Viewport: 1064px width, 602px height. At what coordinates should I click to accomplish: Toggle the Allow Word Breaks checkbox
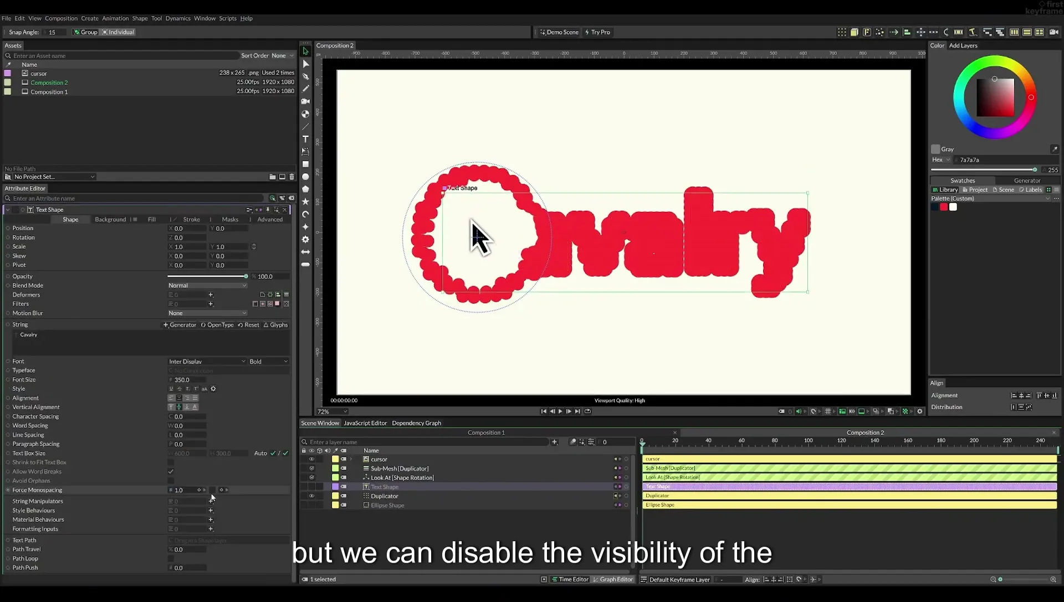[x=171, y=471]
